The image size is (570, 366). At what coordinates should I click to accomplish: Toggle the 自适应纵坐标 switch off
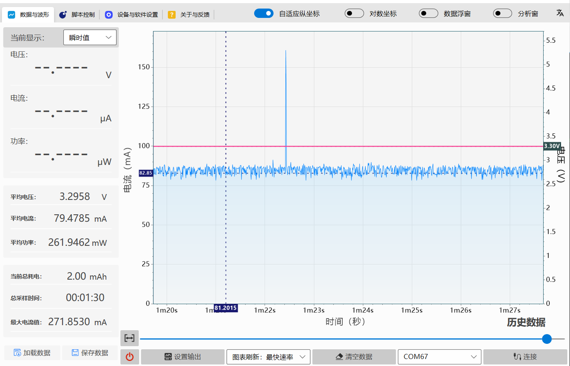click(x=264, y=14)
